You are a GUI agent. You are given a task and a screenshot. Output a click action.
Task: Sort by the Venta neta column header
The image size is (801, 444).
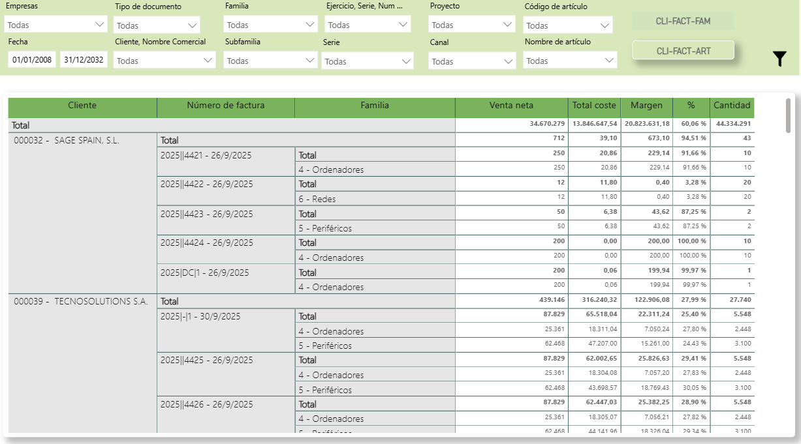511,106
